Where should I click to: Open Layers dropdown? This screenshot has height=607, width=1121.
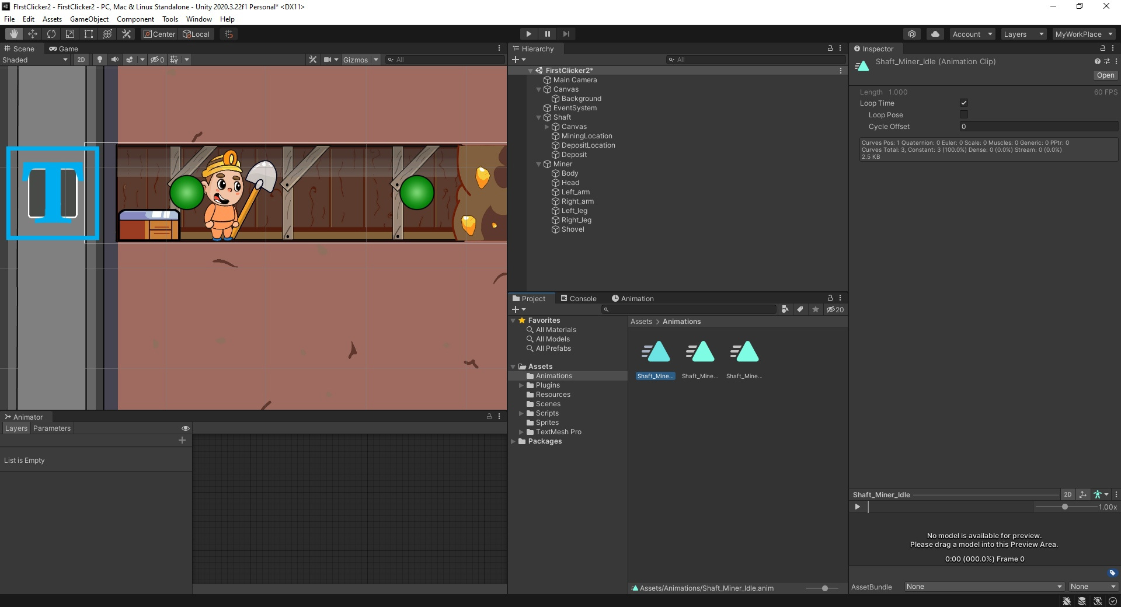(x=1023, y=34)
